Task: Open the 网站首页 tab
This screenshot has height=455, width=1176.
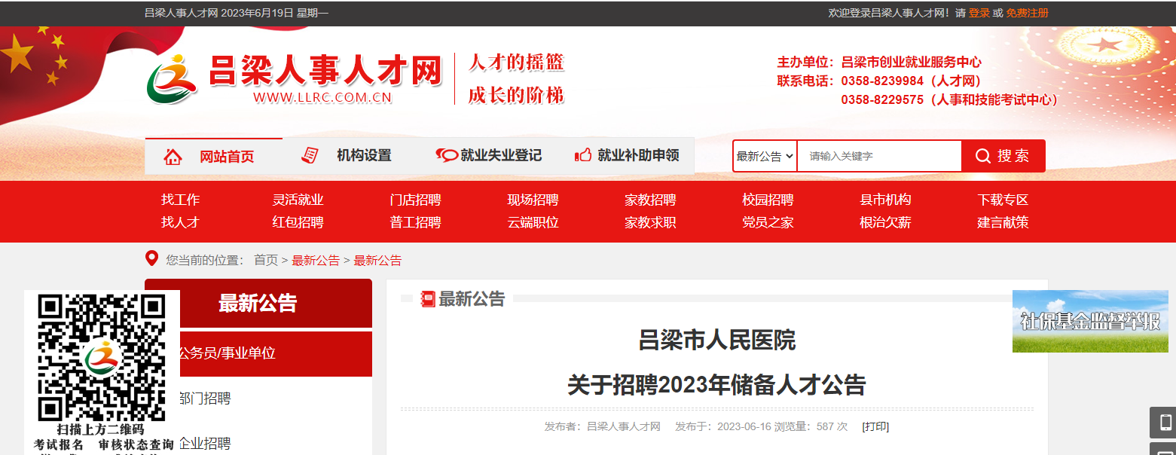Action: pyautogui.click(x=213, y=157)
